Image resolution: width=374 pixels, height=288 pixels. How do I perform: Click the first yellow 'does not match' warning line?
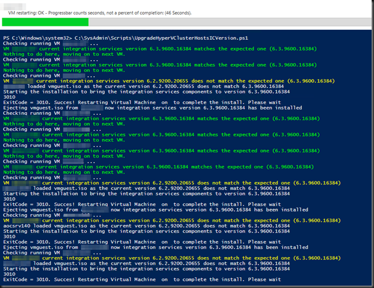tap(169, 81)
